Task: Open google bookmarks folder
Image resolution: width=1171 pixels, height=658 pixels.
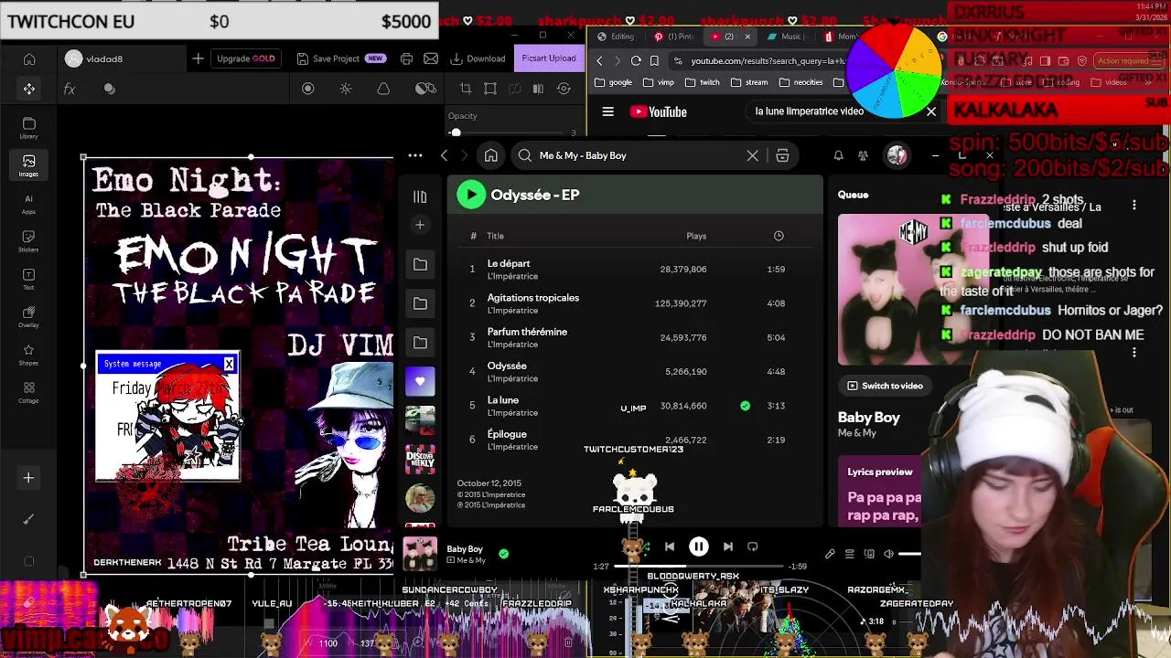Action: (614, 82)
